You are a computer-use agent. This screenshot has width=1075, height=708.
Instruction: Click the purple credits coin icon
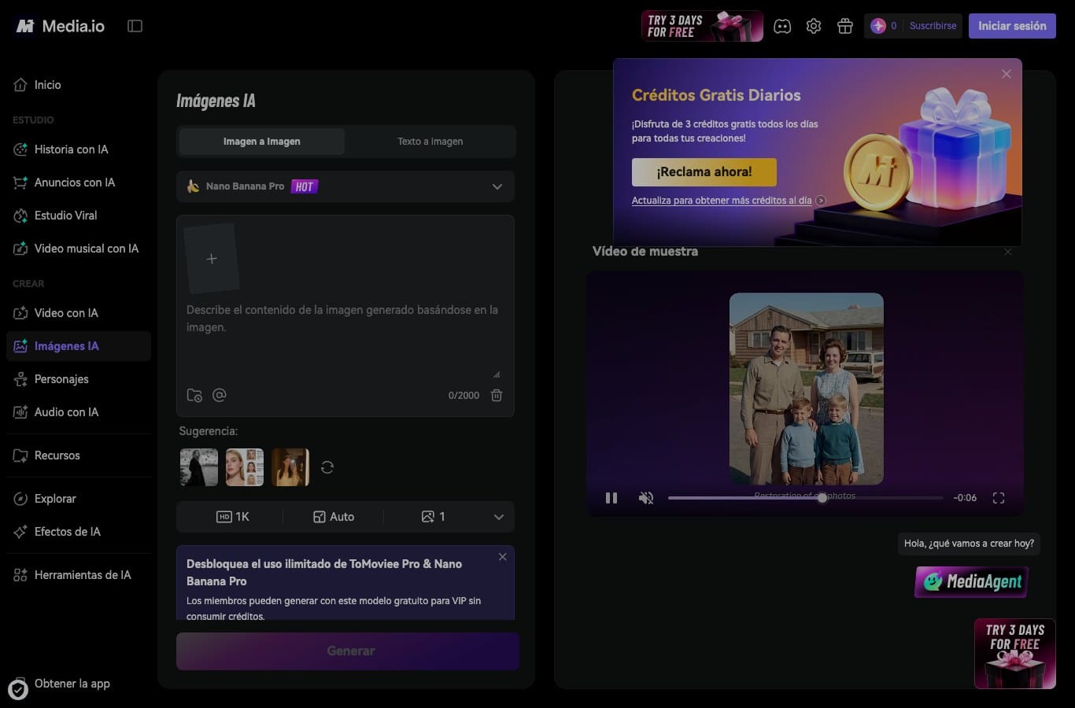coord(878,26)
